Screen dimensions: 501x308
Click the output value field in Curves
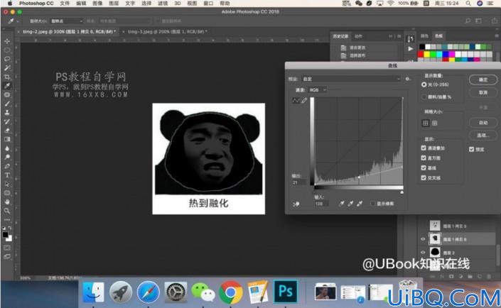pyautogui.click(x=298, y=182)
